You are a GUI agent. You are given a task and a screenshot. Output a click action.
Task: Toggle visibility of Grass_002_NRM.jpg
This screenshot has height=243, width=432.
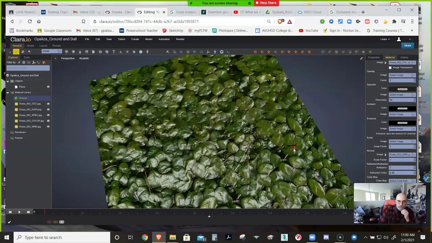click(48, 127)
